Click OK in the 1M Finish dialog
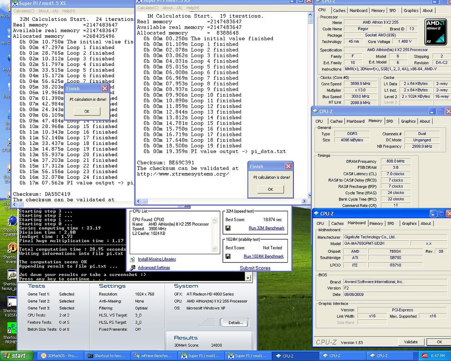451x361 pixels. (270, 190)
